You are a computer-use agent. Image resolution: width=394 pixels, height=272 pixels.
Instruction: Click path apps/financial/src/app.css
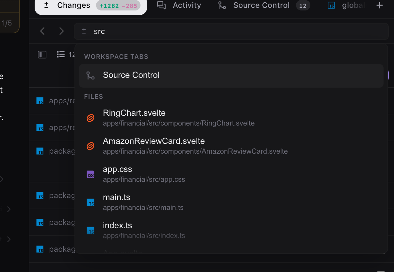[144, 179]
